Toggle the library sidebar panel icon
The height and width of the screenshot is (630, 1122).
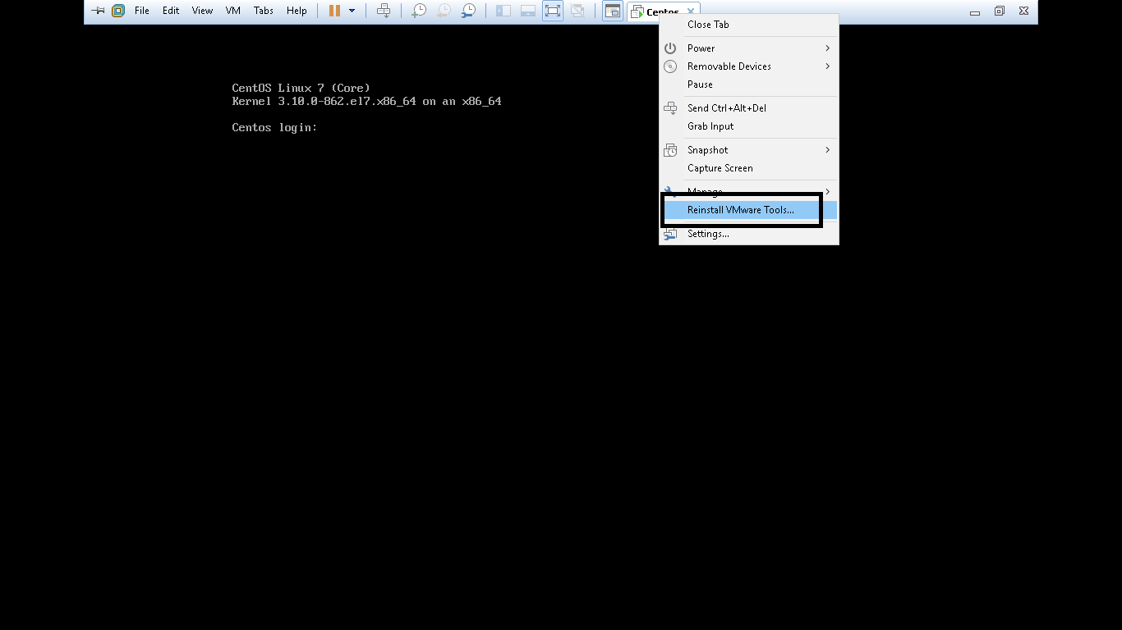[x=504, y=11]
